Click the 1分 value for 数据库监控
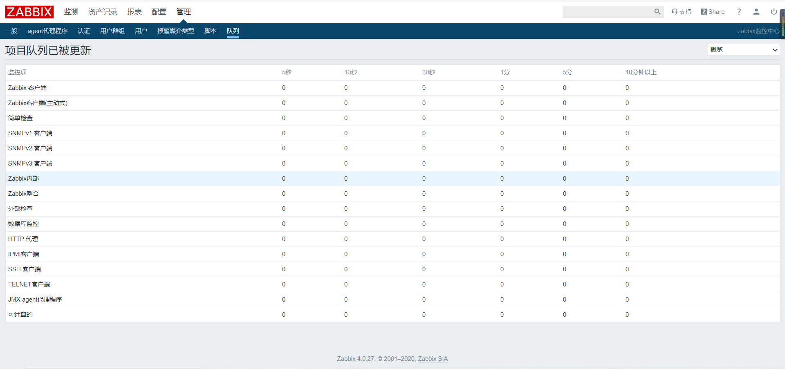Viewport: 785px width, 369px height. (502, 224)
